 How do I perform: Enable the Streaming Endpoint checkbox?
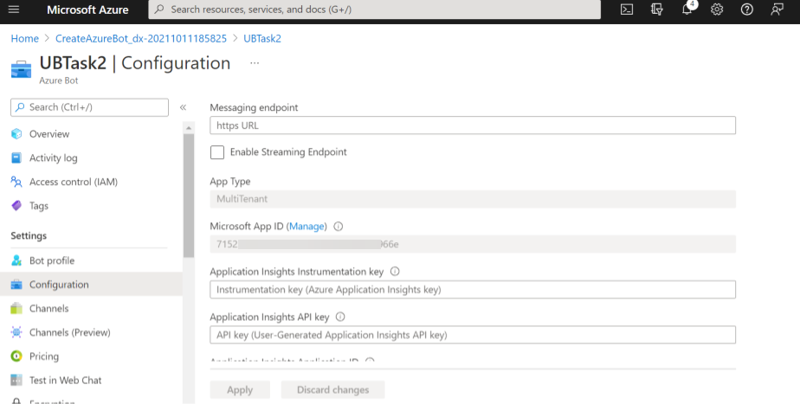[x=217, y=152]
